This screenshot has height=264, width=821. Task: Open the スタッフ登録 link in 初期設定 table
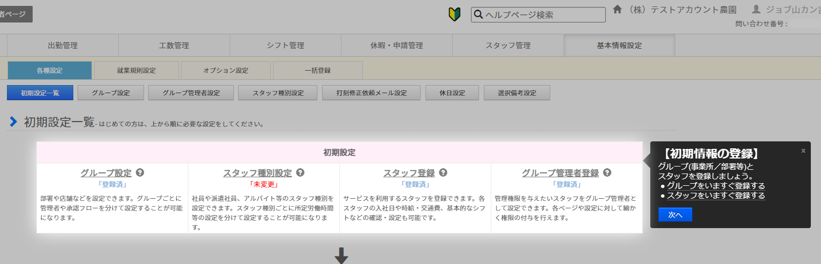point(409,173)
